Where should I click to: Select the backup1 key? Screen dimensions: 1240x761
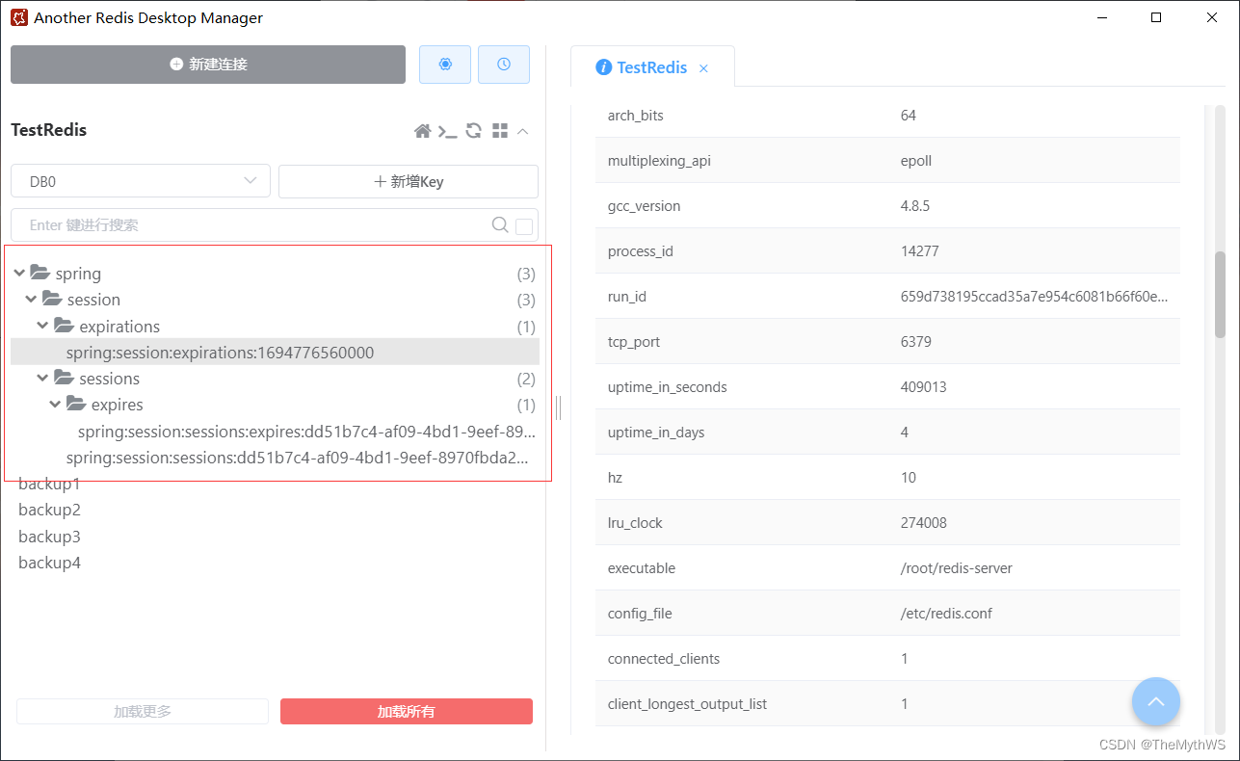click(49, 484)
